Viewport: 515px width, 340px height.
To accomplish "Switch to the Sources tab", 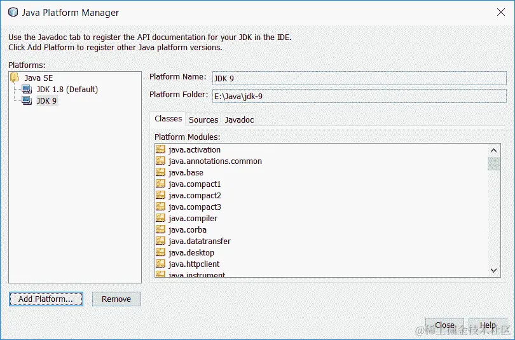I will (203, 119).
